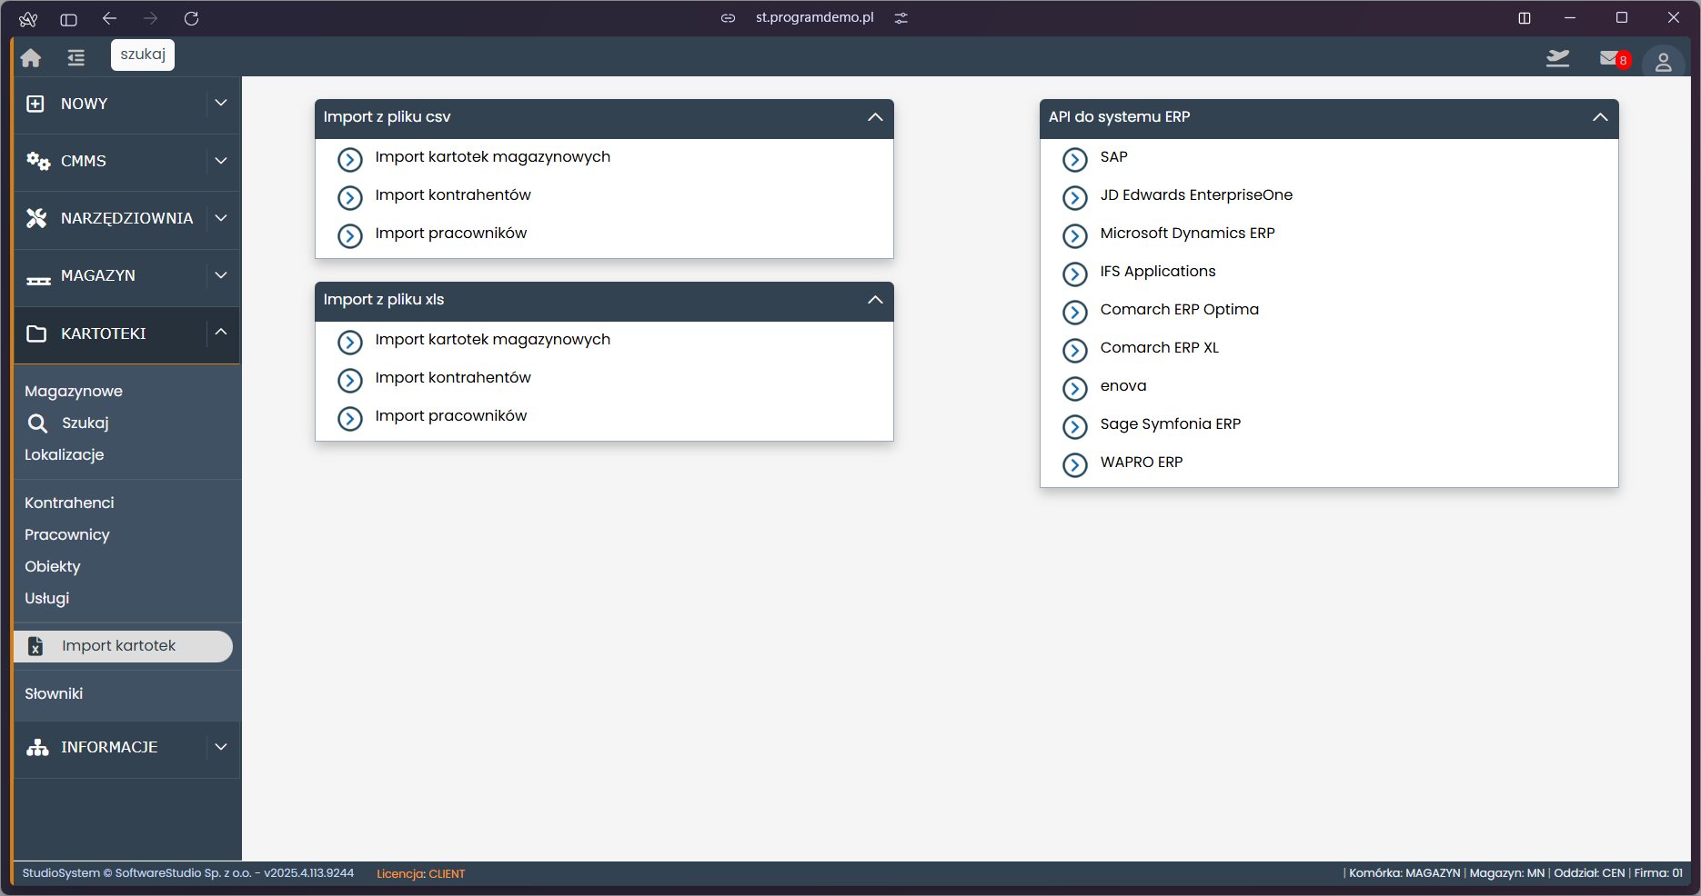
Task: Click the arrow icon beside enova
Action: coord(1075,389)
